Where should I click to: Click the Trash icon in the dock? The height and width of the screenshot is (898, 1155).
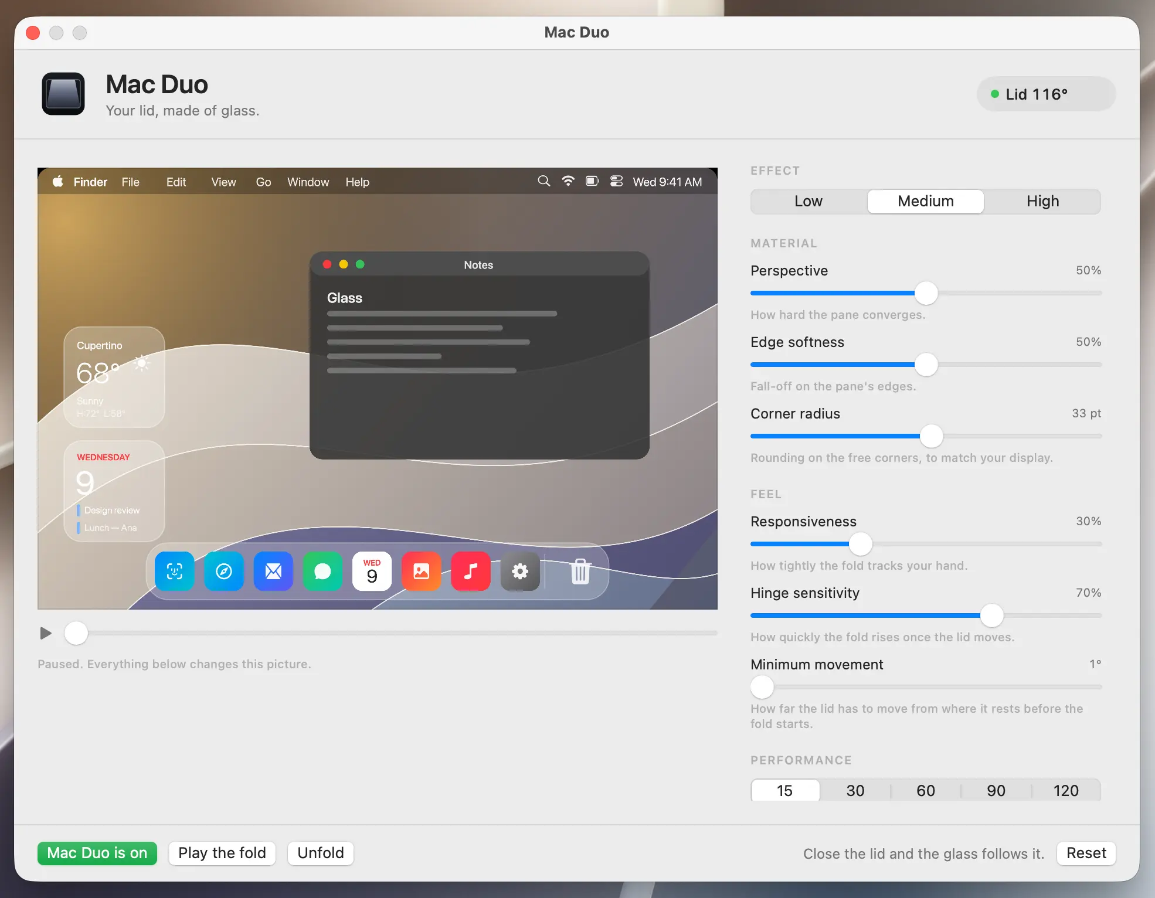tap(580, 571)
